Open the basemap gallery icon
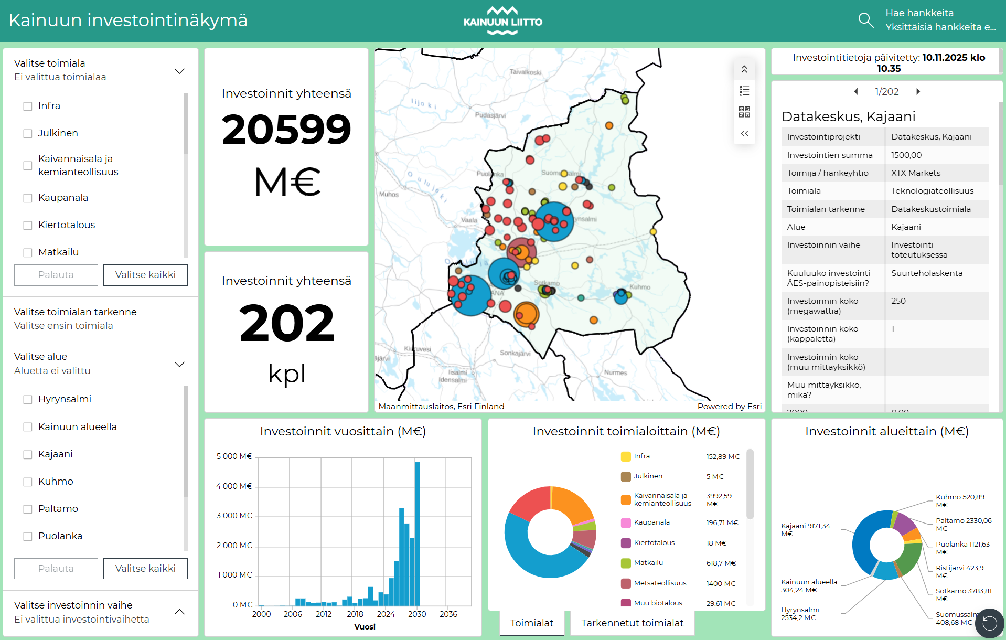This screenshot has width=1006, height=640. 744,112
